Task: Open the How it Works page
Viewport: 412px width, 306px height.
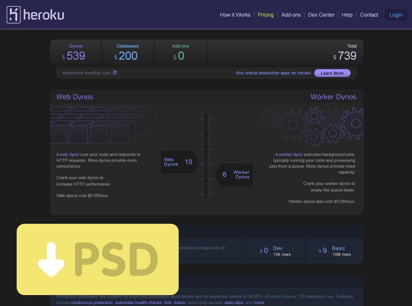Action: pyautogui.click(x=235, y=15)
